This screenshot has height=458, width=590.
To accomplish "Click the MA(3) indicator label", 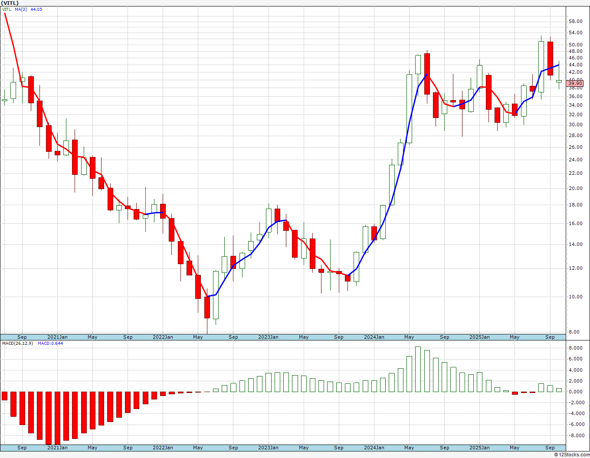I will pos(21,10).
